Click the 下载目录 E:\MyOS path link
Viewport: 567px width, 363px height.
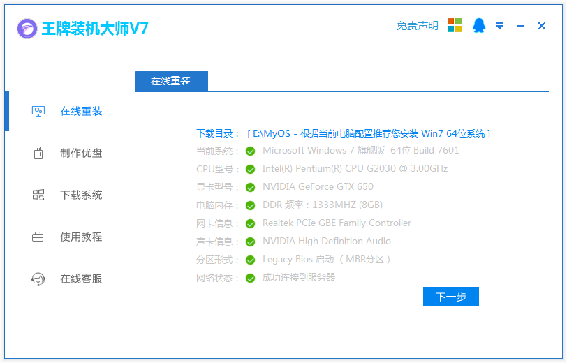(x=369, y=134)
